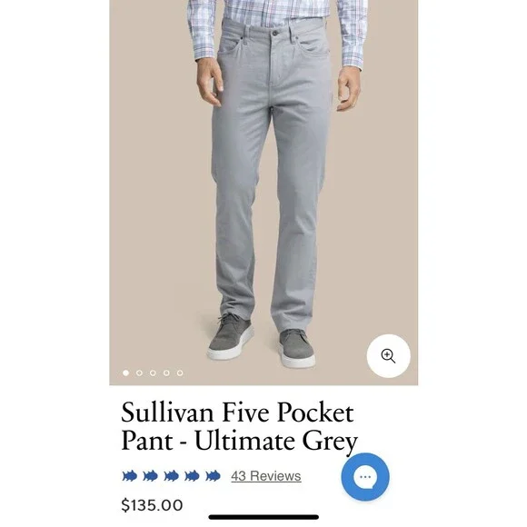Select the fifth carousel dot indicator
The height and width of the screenshot is (527, 527).
click(180, 373)
